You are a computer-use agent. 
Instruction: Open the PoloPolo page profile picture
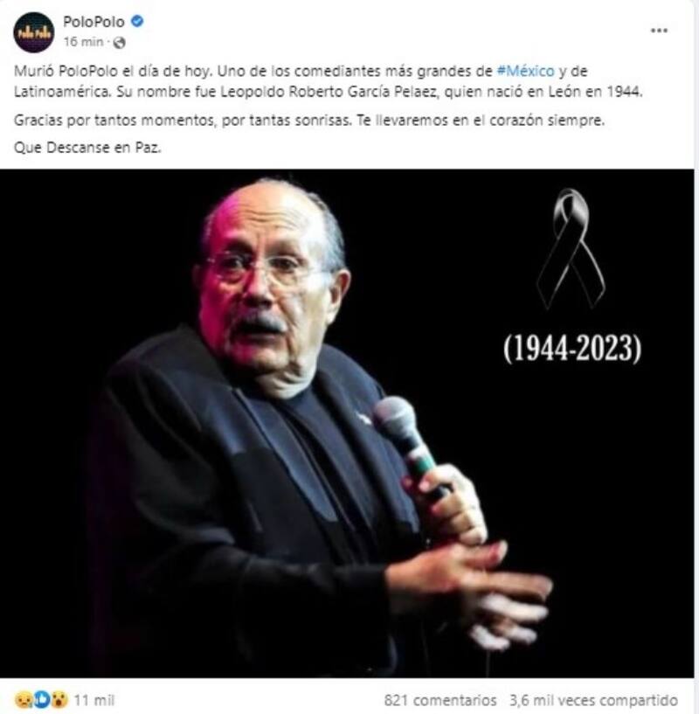[x=34, y=32]
